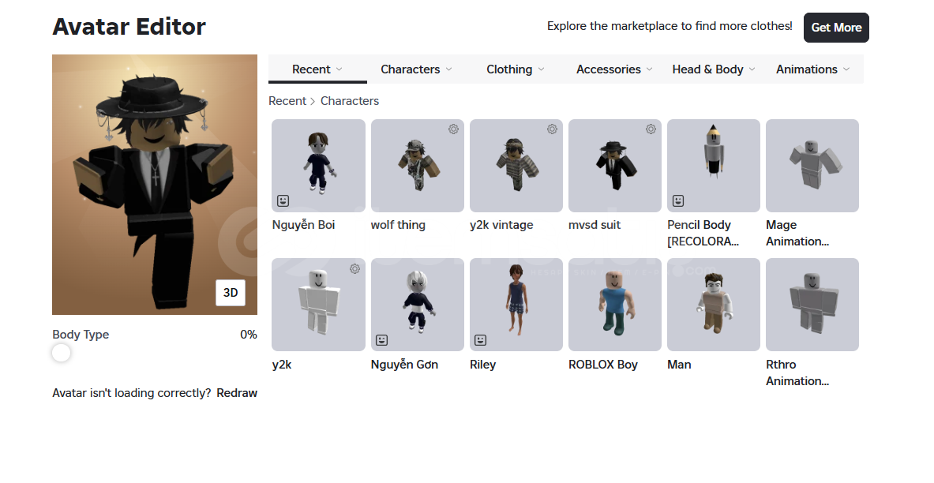Click dynamic head face icon on Nguyễn Boi
The image size is (934, 483).
click(x=283, y=200)
